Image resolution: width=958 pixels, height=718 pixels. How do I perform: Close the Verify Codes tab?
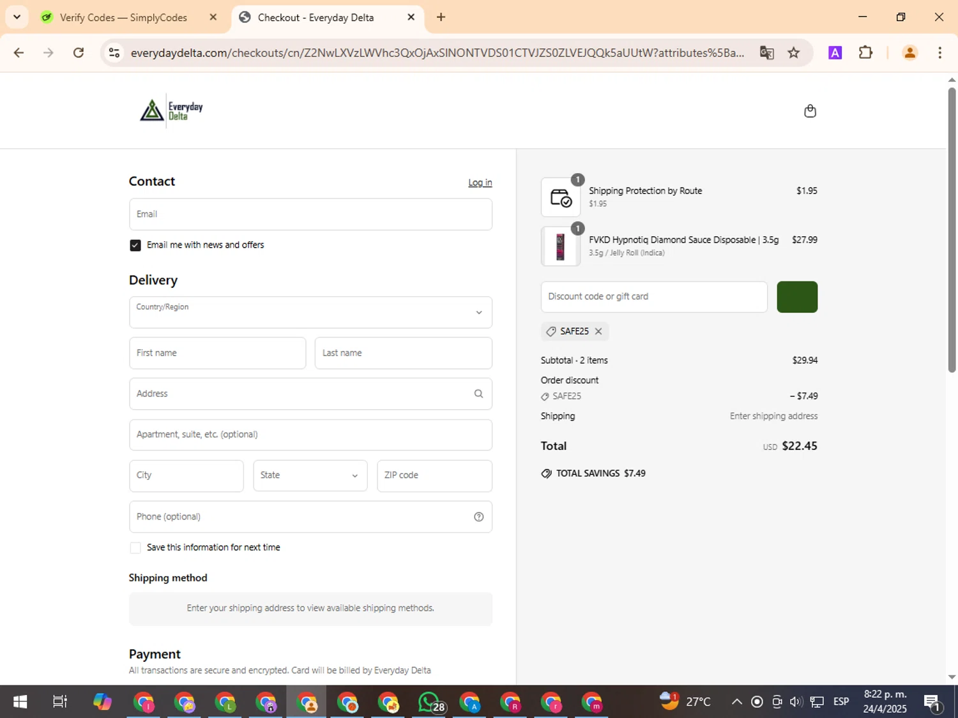pyautogui.click(x=213, y=17)
